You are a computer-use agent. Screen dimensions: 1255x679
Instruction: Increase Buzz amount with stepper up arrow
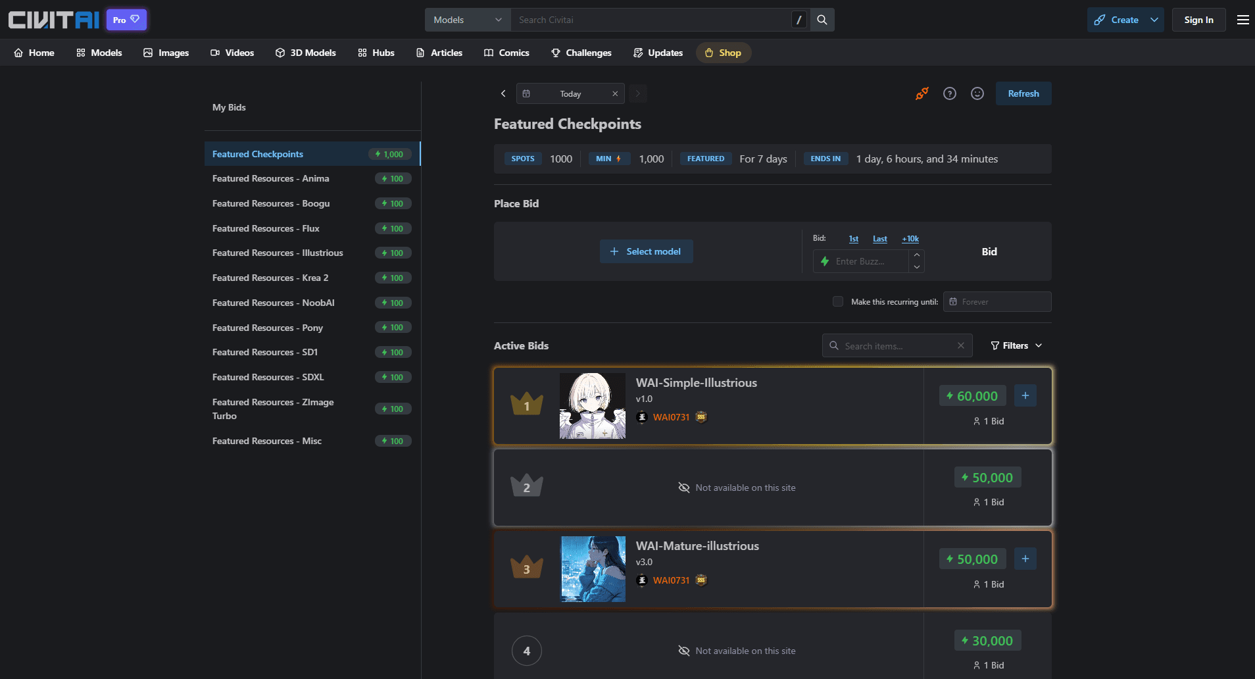(917, 255)
